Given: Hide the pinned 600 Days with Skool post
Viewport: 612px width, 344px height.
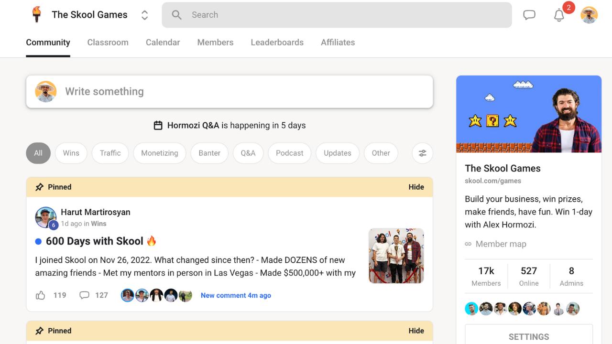Looking at the screenshot, I should point(416,187).
